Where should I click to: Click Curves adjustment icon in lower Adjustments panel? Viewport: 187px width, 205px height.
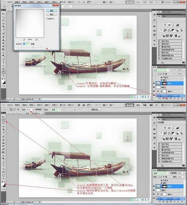point(173,128)
